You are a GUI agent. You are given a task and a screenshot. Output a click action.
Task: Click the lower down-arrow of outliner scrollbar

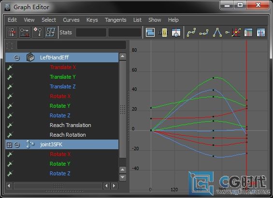[123, 177]
